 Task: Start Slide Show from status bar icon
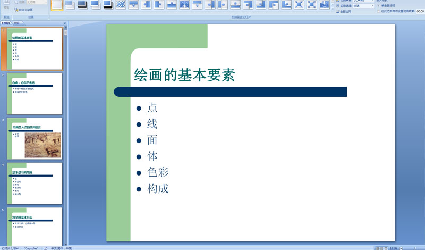coord(386,248)
